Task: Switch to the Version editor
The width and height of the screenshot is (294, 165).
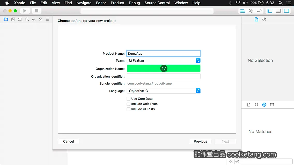Action: (259, 11)
